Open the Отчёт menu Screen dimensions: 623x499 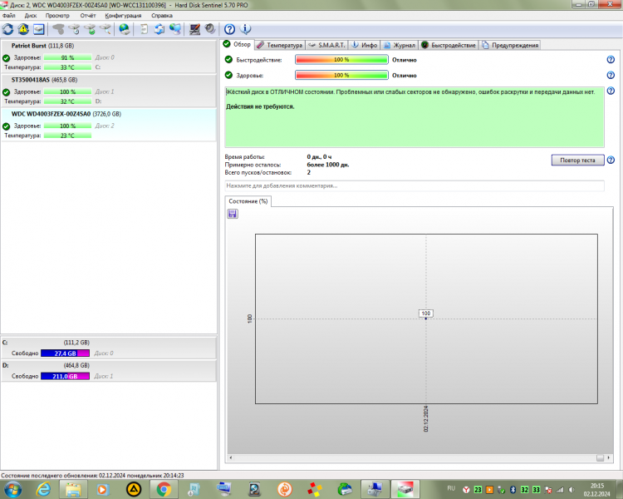tap(88, 16)
